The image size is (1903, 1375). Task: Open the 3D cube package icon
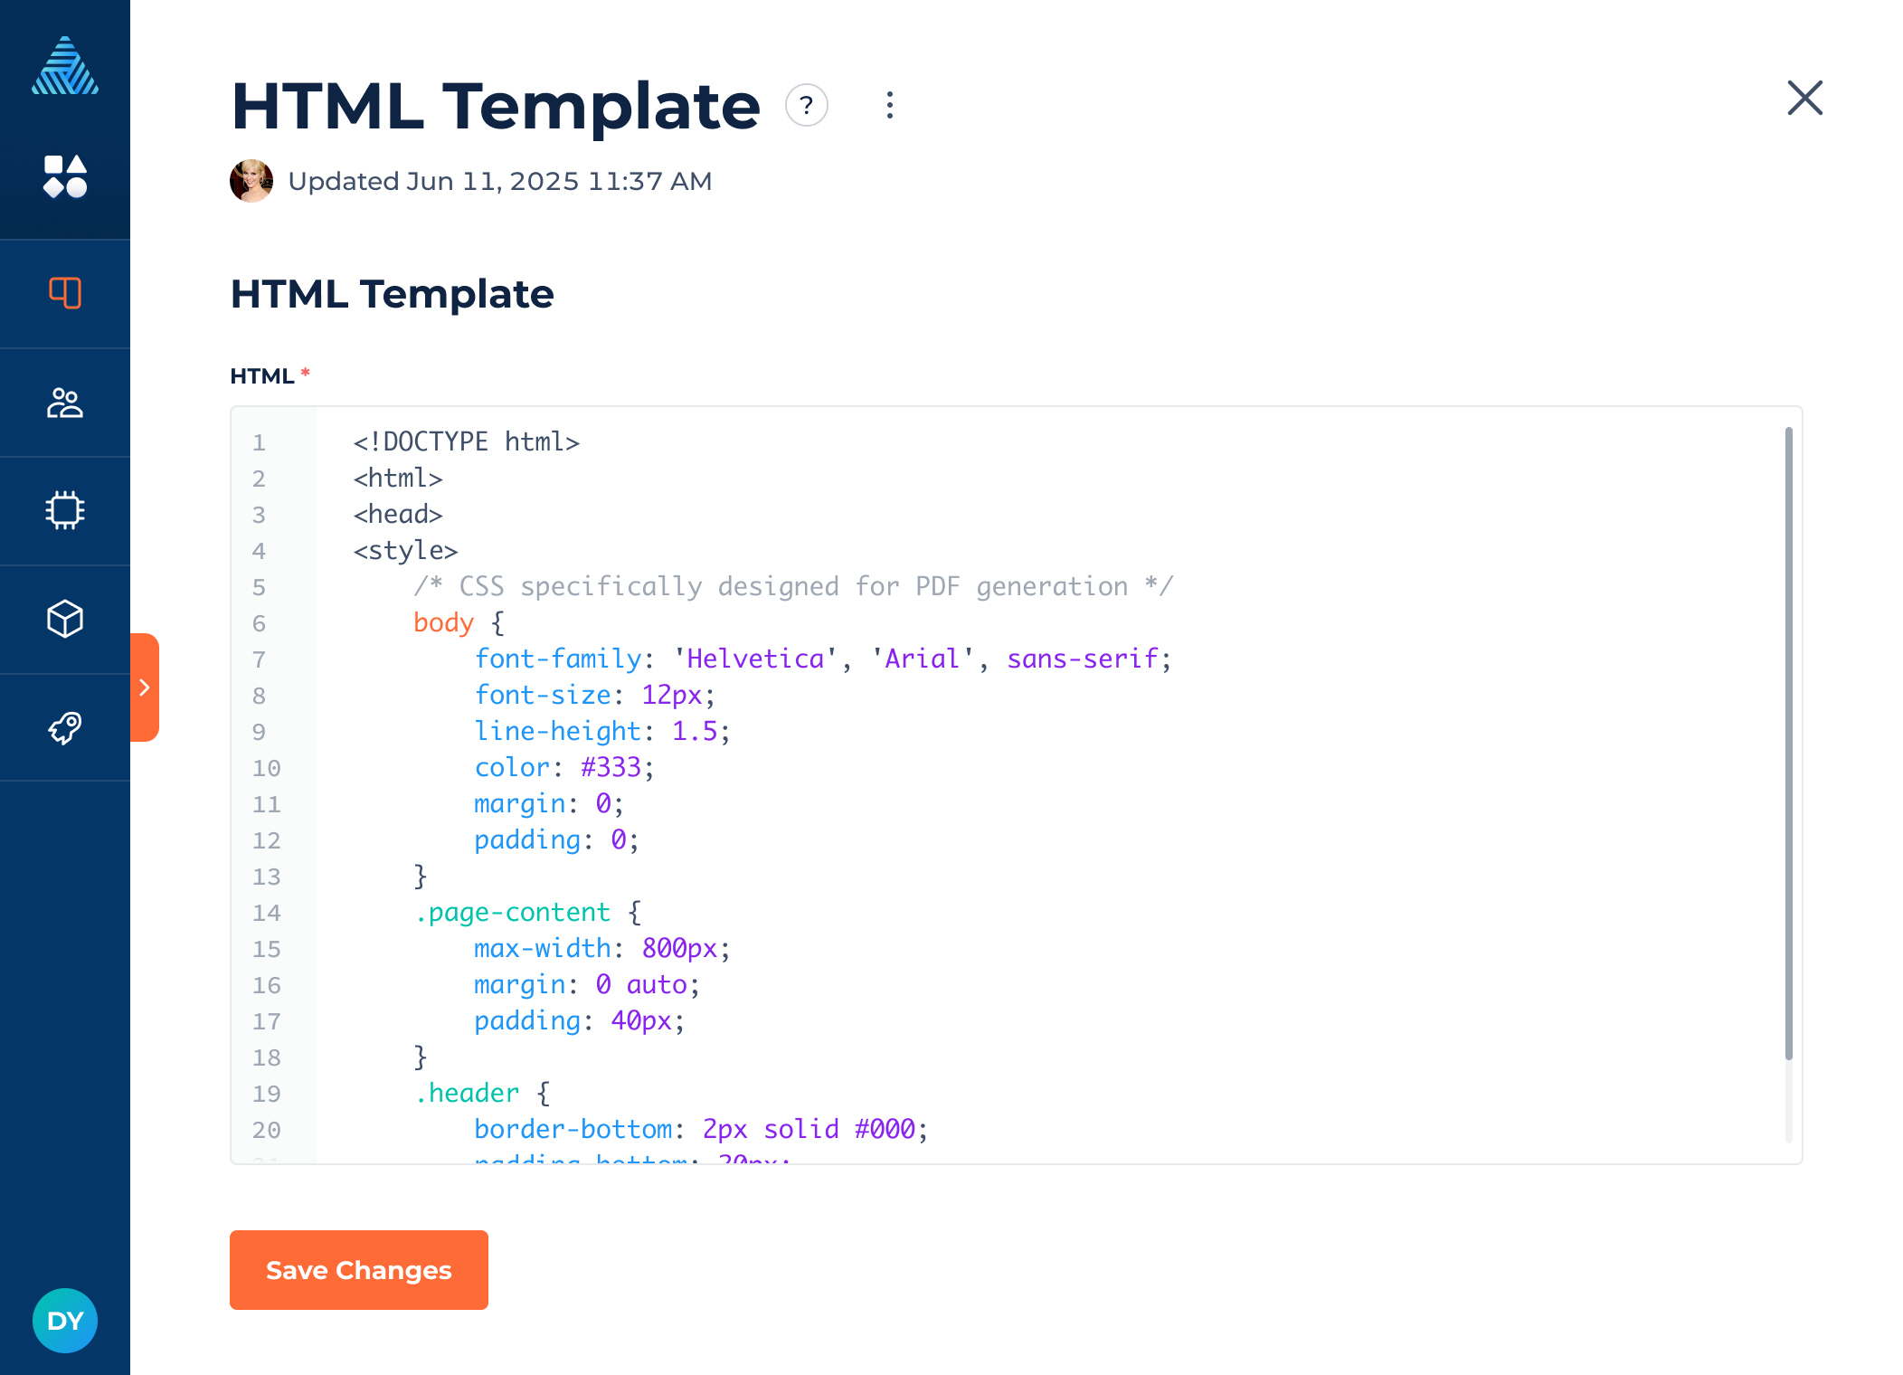click(65, 619)
